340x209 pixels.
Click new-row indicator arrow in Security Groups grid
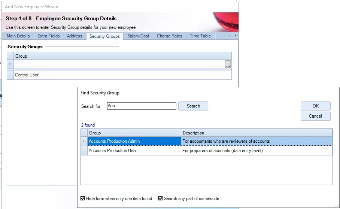[10, 64]
